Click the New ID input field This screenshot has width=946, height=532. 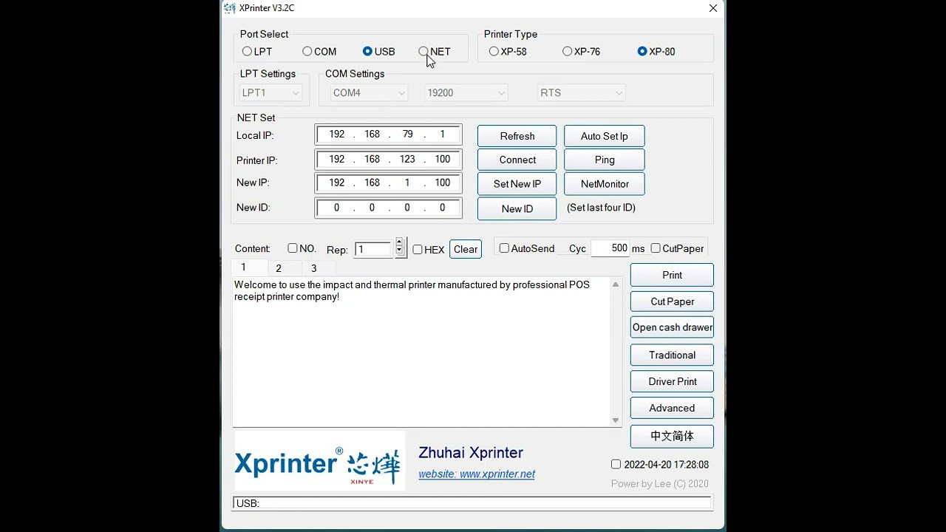coord(389,208)
